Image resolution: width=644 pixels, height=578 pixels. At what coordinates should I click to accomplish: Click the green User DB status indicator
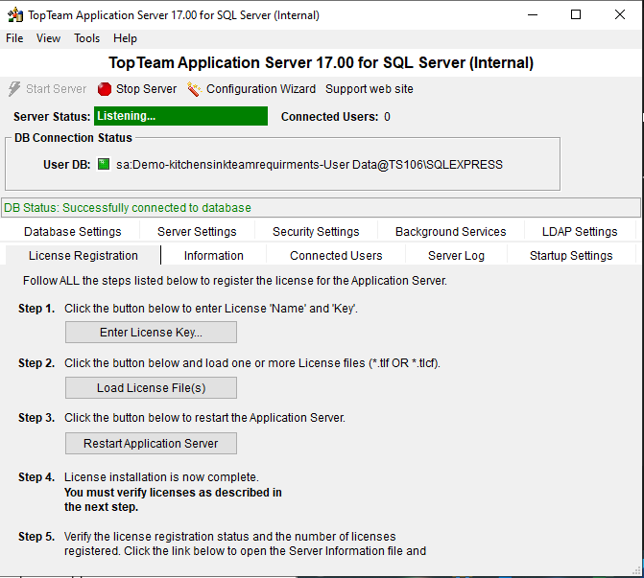coord(104,164)
